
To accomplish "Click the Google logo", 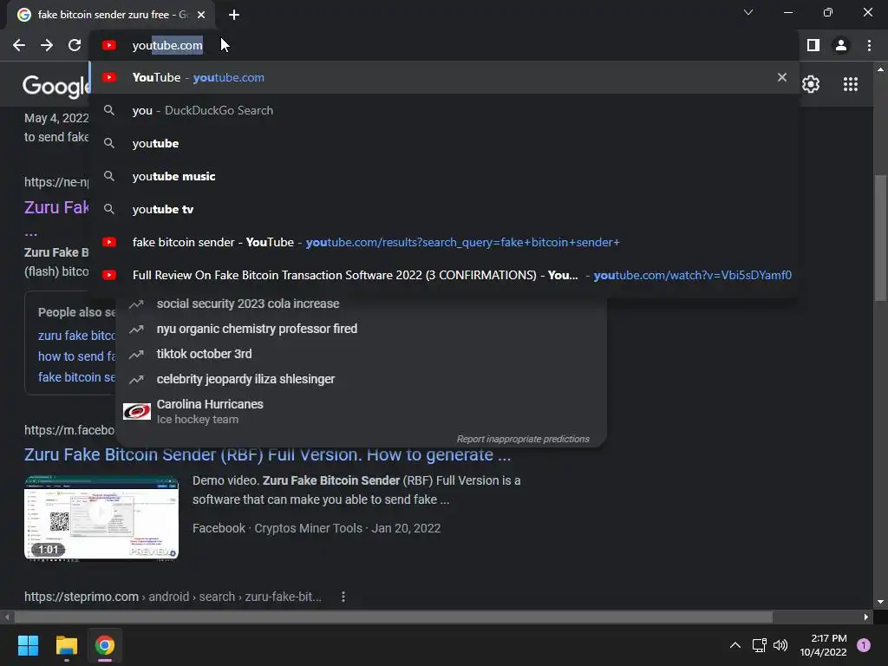I will click(x=55, y=86).
